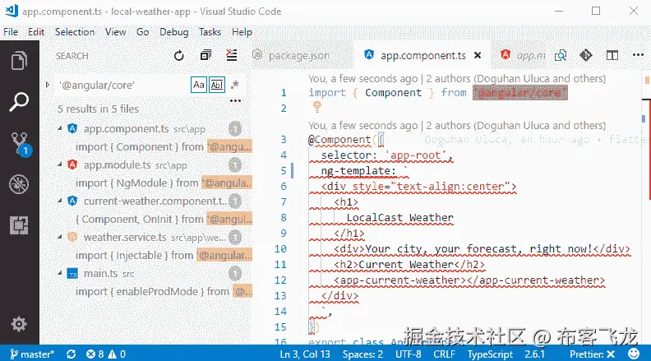Open match 'import { enableProdMode } from'
Viewport: 651px width, 361px height.
tap(164, 292)
